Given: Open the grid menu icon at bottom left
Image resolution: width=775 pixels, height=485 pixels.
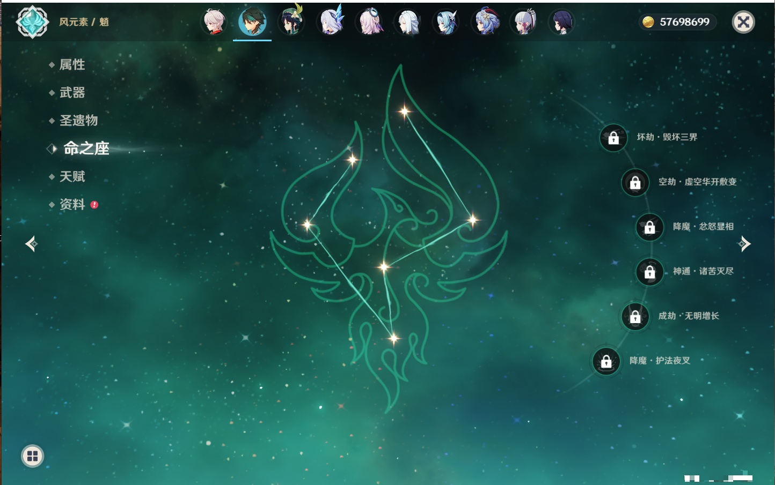Looking at the screenshot, I should click(32, 456).
